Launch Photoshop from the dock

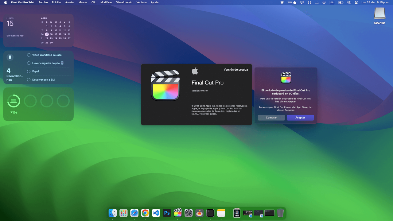pyautogui.click(x=167, y=213)
